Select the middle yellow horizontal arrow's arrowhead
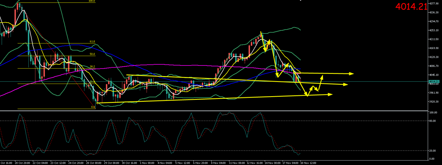 point(346,84)
